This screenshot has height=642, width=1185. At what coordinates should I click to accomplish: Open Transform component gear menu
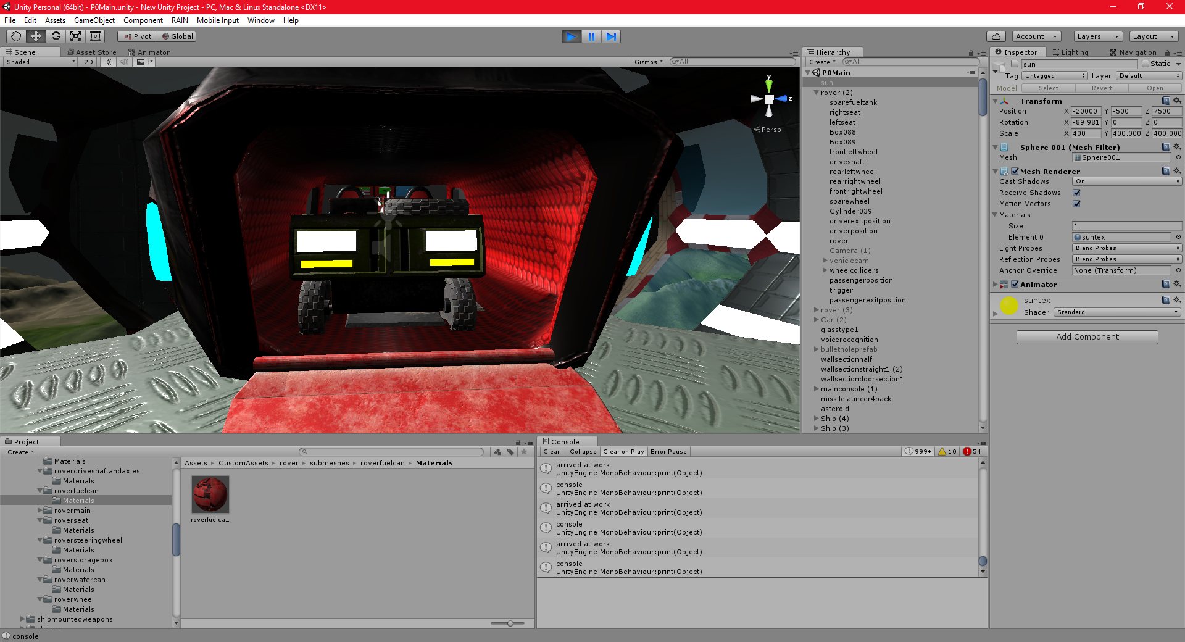click(1177, 101)
